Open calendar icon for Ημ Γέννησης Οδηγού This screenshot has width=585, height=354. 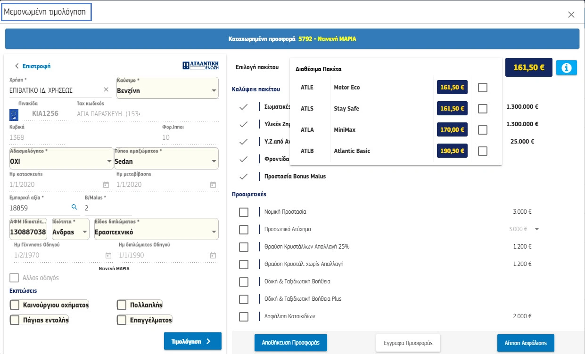108,255
